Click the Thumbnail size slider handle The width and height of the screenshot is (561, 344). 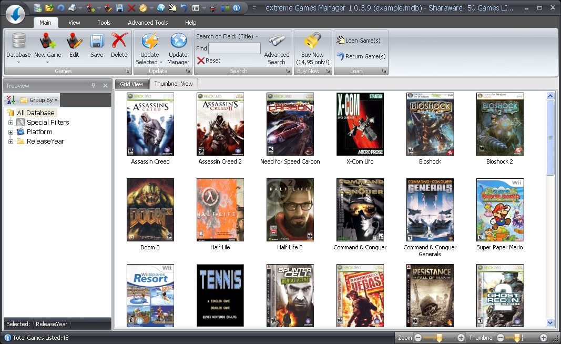click(x=517, y=338)
